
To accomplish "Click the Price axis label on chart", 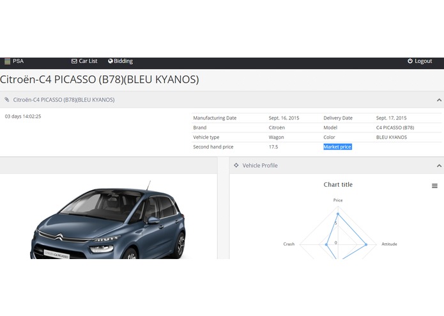I will tap(338, 200).
